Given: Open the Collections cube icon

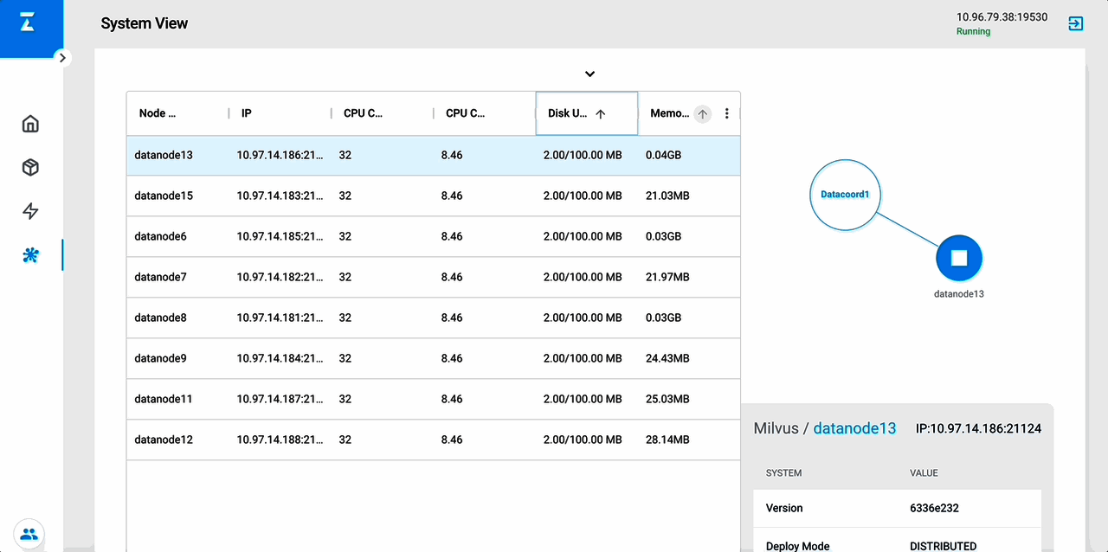Looking at the screenshot, I should (30, 168).
